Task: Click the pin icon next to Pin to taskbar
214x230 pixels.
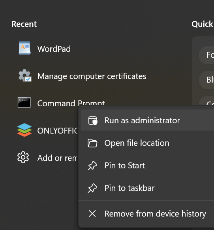Action: click(92, 188)
